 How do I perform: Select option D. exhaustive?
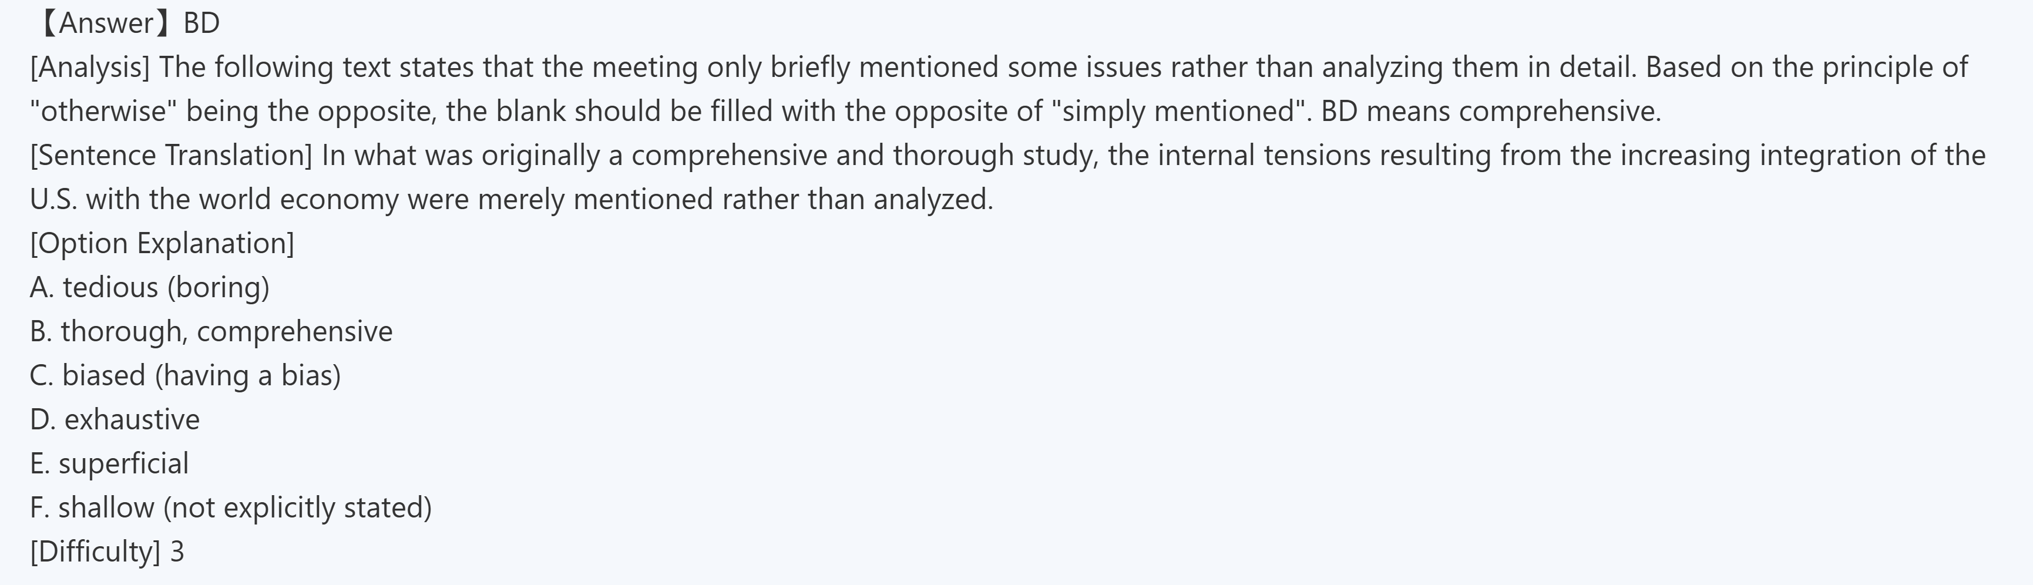click(115, 419)
